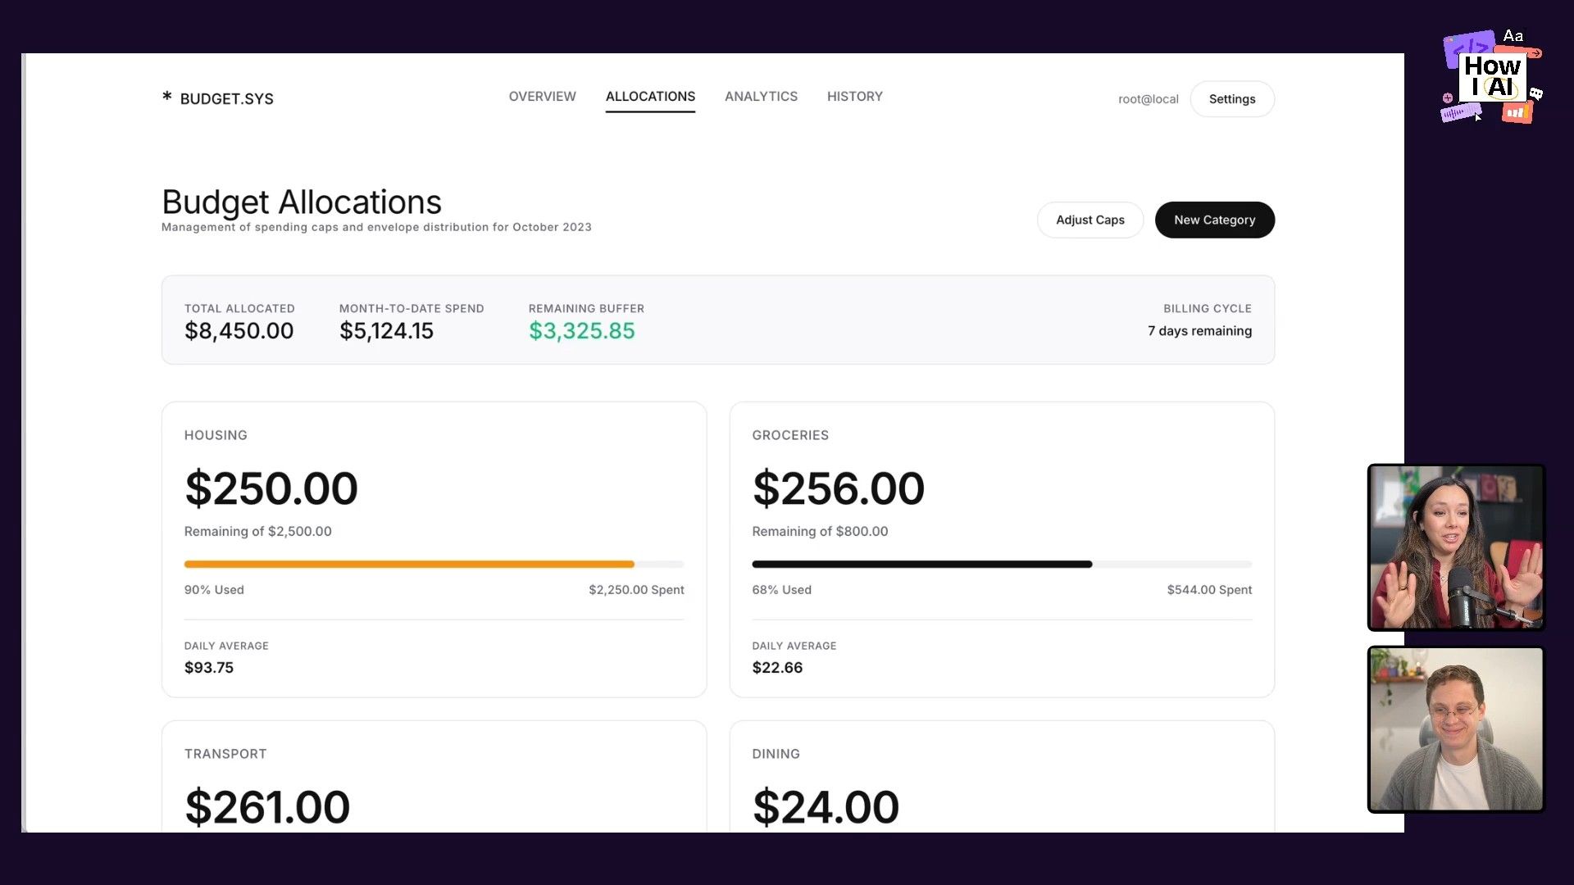This screenshot has width=1574, height=885.
Task: Click the black Groceries progress bar
Action: (921, 564)
